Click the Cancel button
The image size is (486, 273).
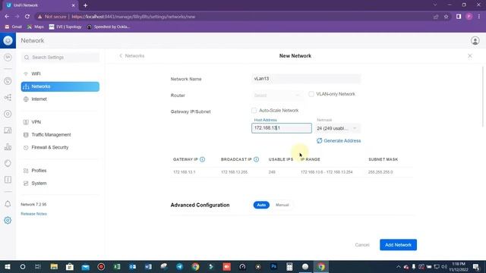362,245
